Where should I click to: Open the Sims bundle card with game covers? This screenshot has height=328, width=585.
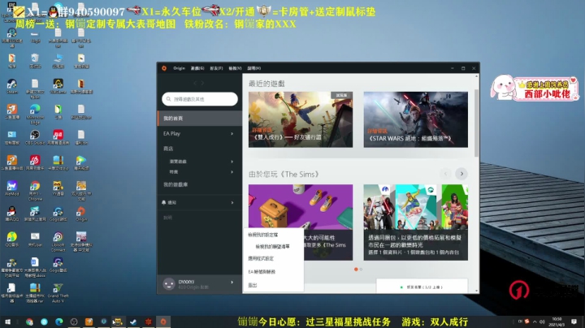[416, 222]
